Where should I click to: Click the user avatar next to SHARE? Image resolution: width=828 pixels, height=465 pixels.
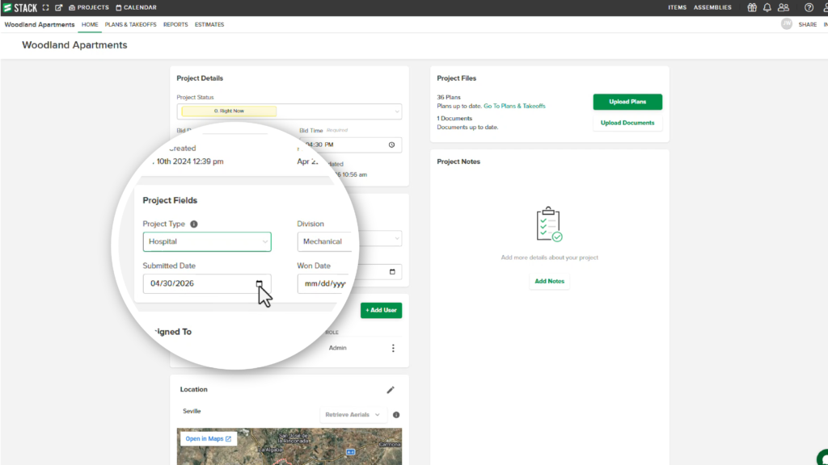[787, 24]
